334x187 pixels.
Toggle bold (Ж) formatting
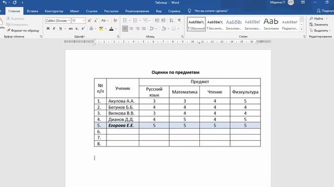coord(48,29)
